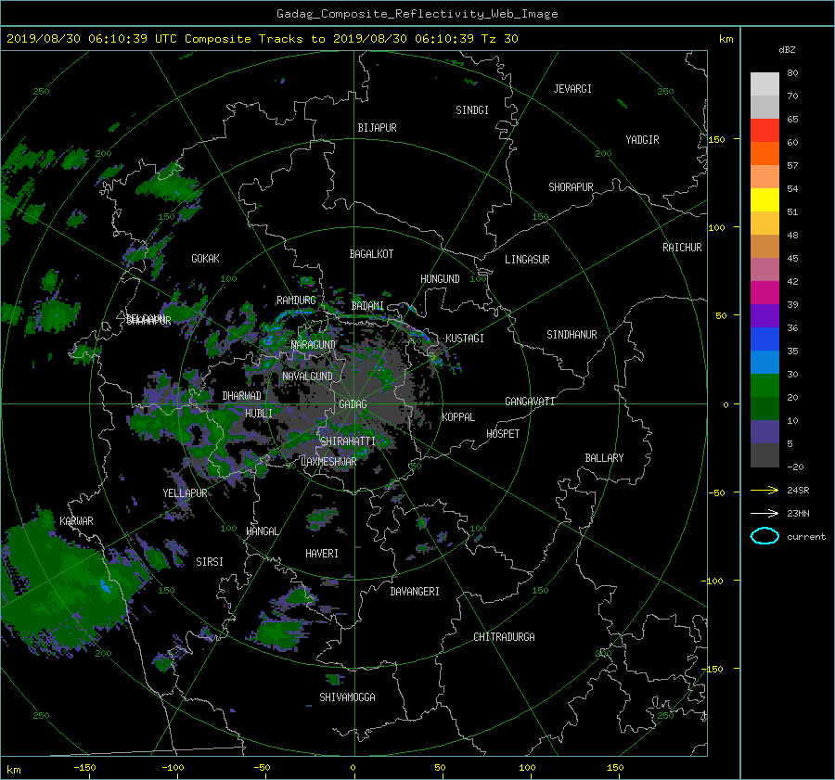Click the white 23MN arrow legend icon
The width and height of the screenshot is (835, 780).
(x=764, y=513)
